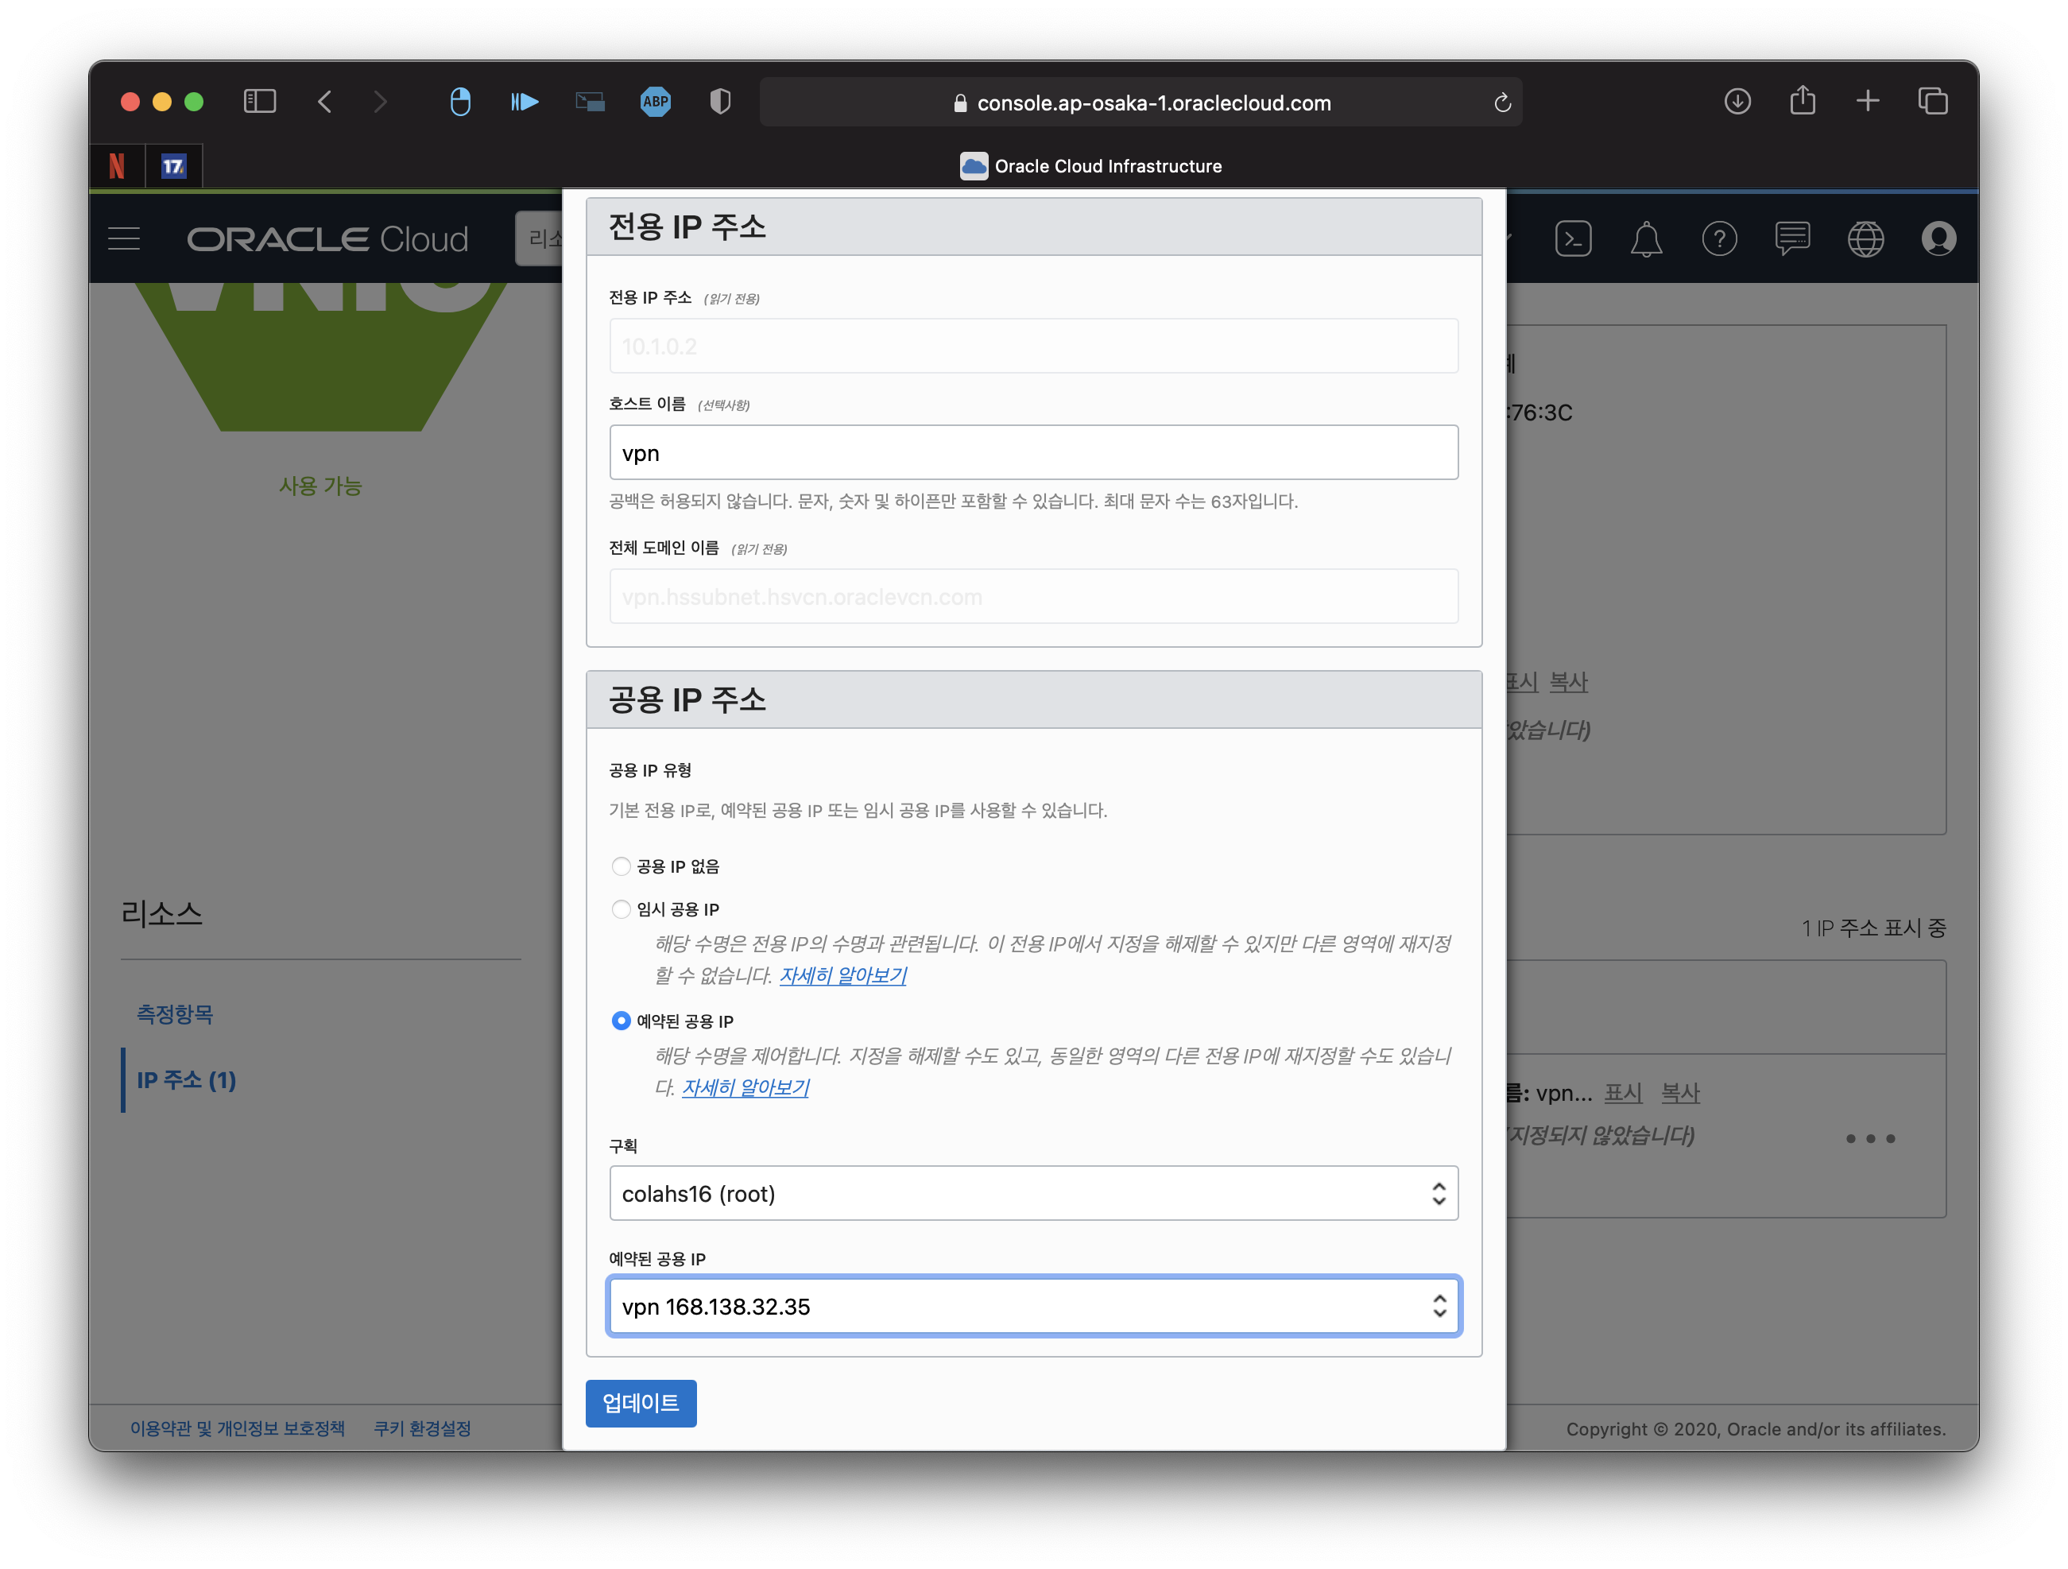Image resolution: width=2068 pixels, height=1569 pixels.
Task: Open the language globe icon
Action: [x=1865, y=238]
